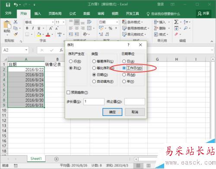Click the Paste clipboard icon
Image resolution: width=216 pixels, height=169 pixels.
[x=7, y=25]
